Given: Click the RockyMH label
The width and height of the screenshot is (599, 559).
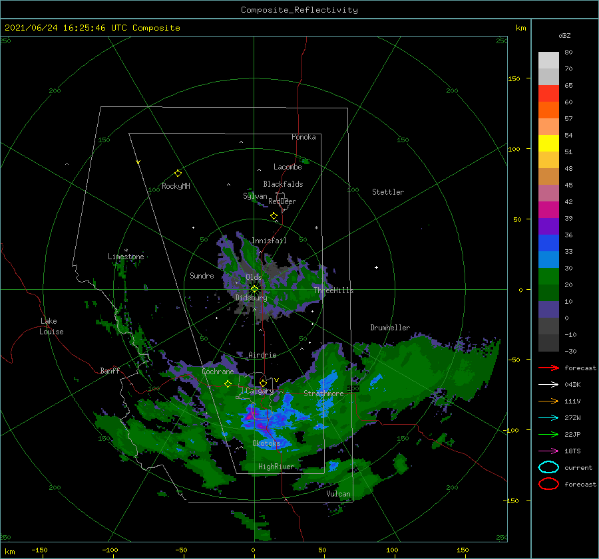Looking at the screenshot, I should (176, 186).
